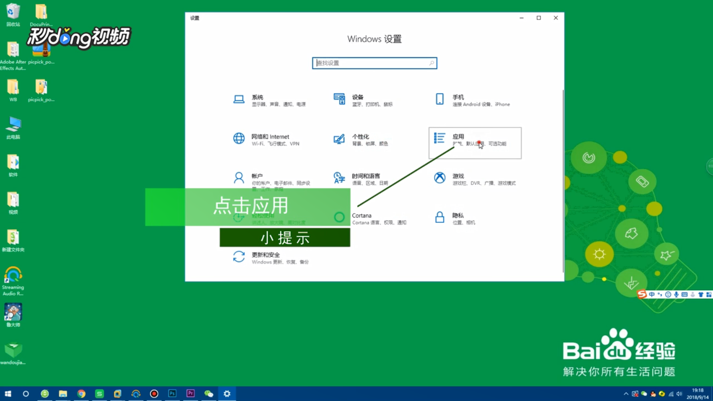Open Time and Language icon
The height and width of the screenshot is (401, 713).
(339, 178)
